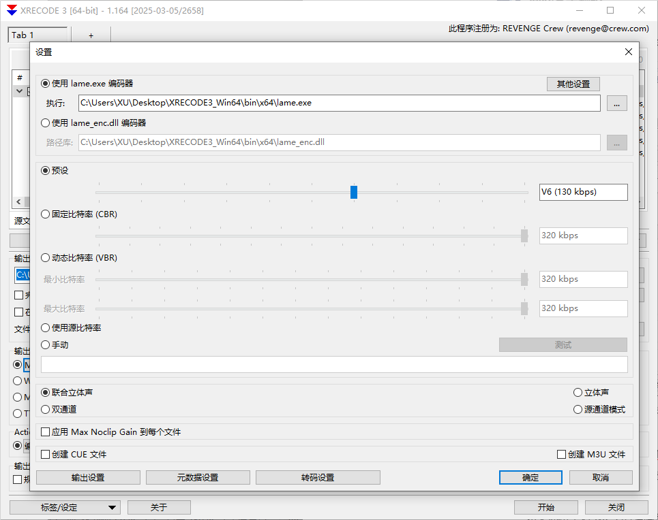
Task: Open the 标签/设定 dropdown menu
Action: pyautogui.click(x=65, y=507)
